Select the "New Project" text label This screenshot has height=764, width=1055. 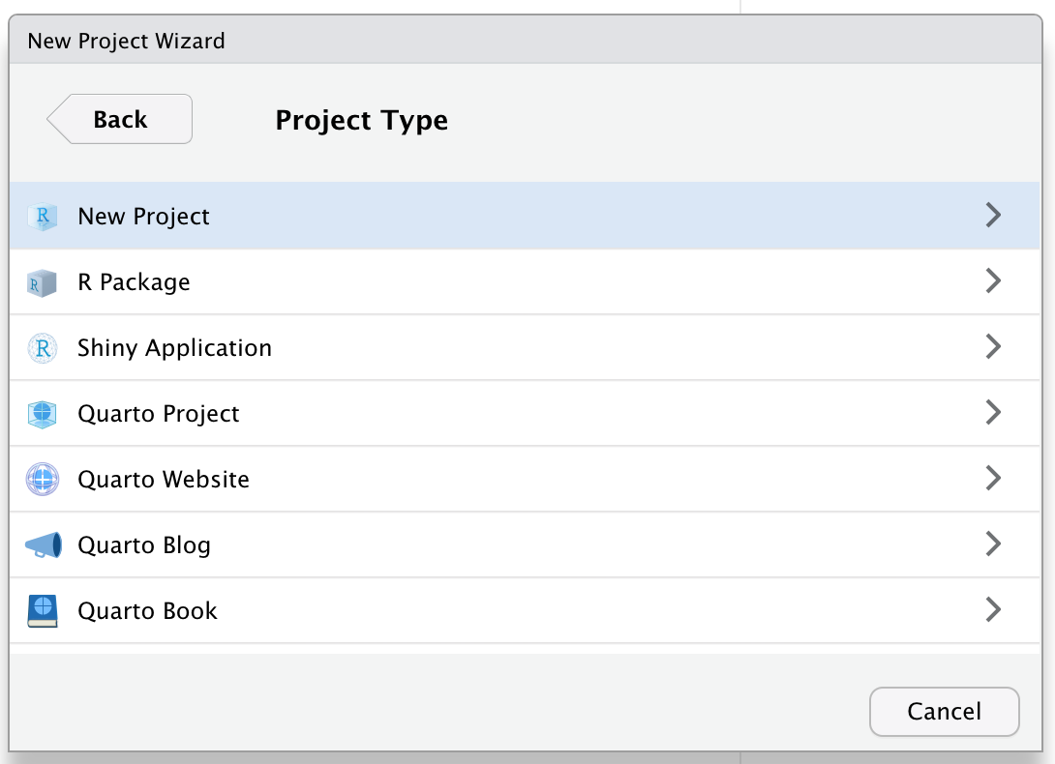[143, 217]
